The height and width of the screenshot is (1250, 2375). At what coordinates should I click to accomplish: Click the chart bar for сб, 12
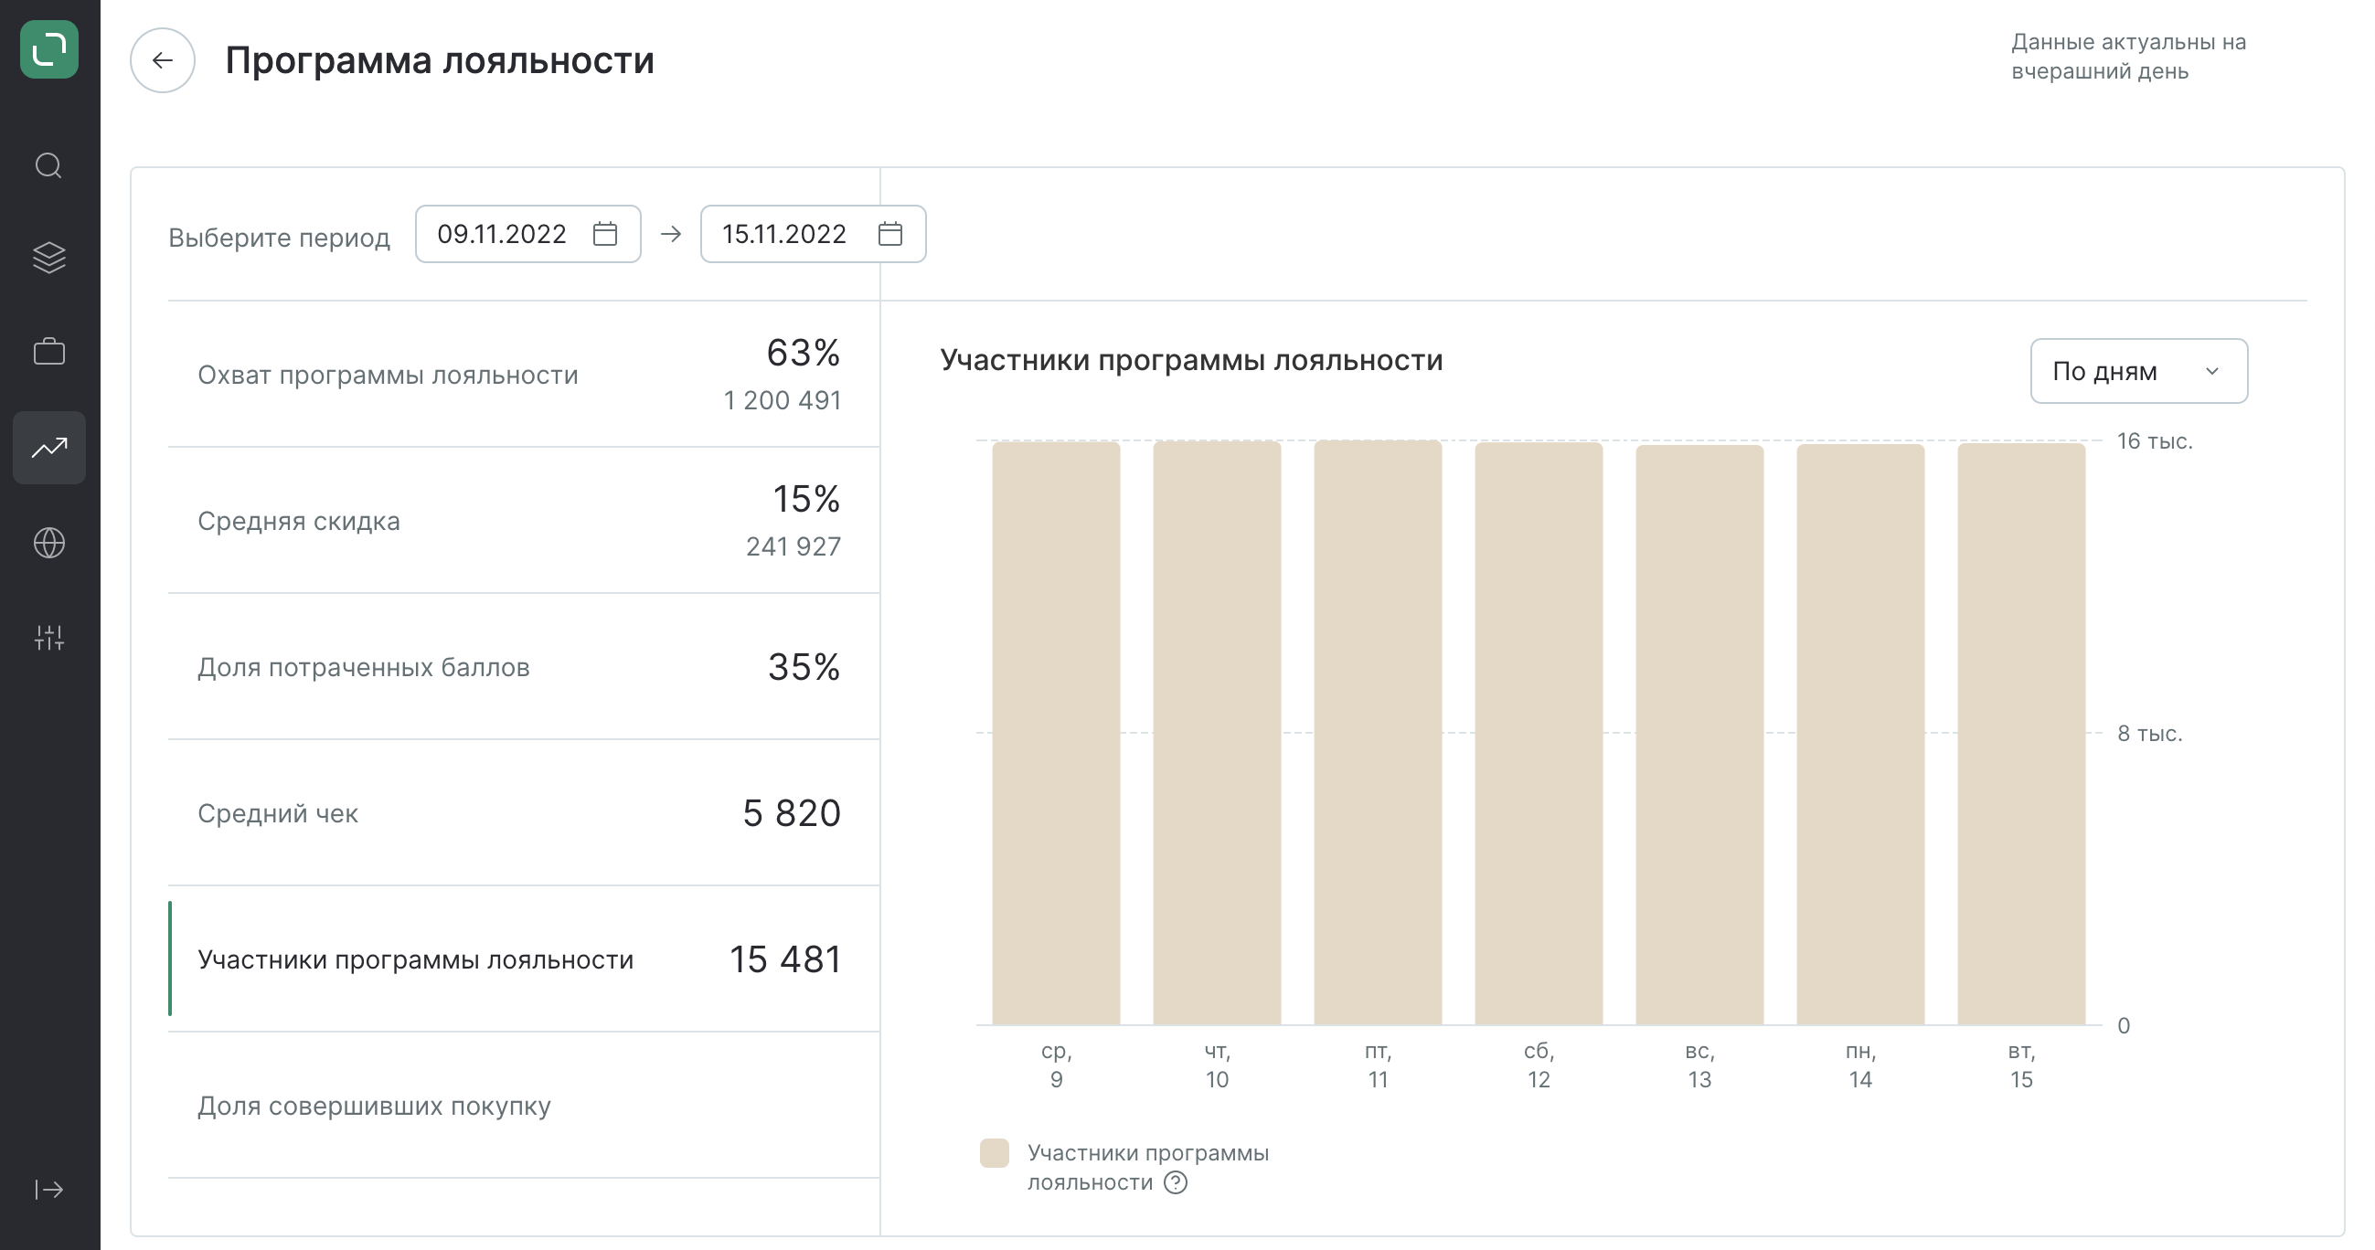pos(1539,733)
